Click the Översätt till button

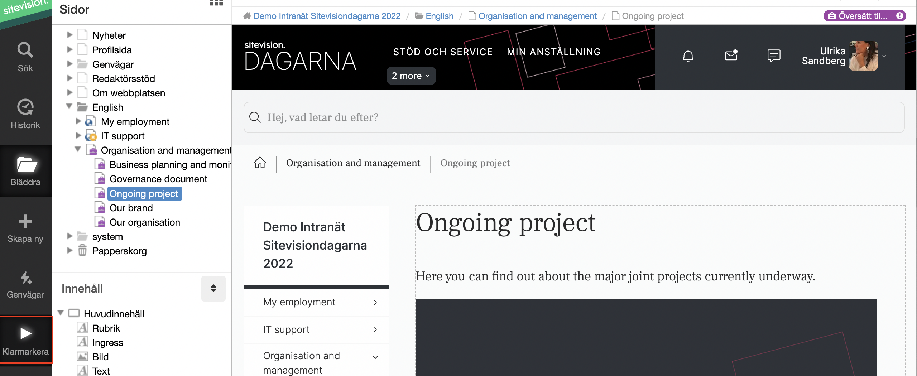pos(865,16)
